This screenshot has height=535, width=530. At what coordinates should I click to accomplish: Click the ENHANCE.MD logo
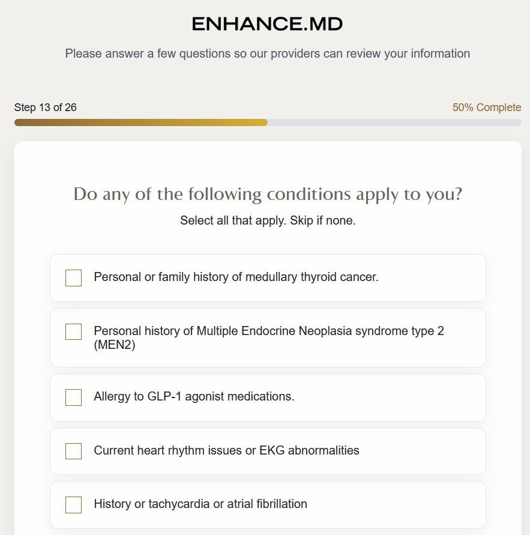(267, 24)
